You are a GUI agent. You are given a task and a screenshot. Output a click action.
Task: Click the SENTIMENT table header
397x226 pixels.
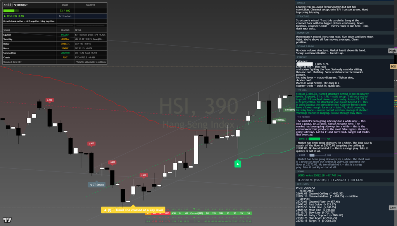point(21,5)
